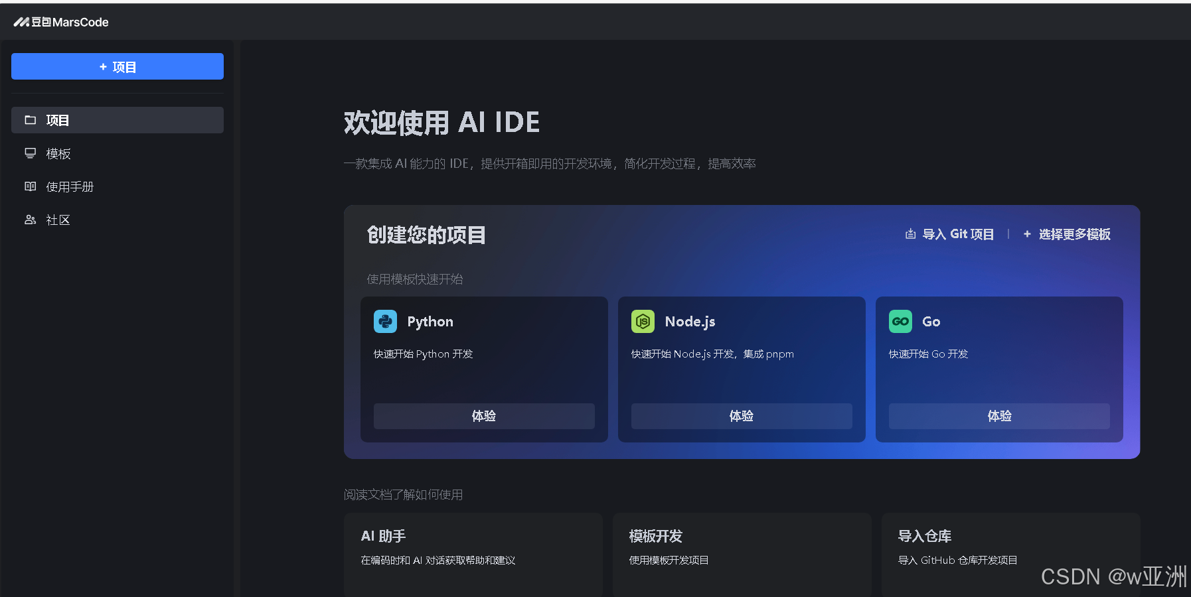Click the Python logo icon
Image resolution: width=1191 pixels, height=597 pixels.
(x=386, y=322)
